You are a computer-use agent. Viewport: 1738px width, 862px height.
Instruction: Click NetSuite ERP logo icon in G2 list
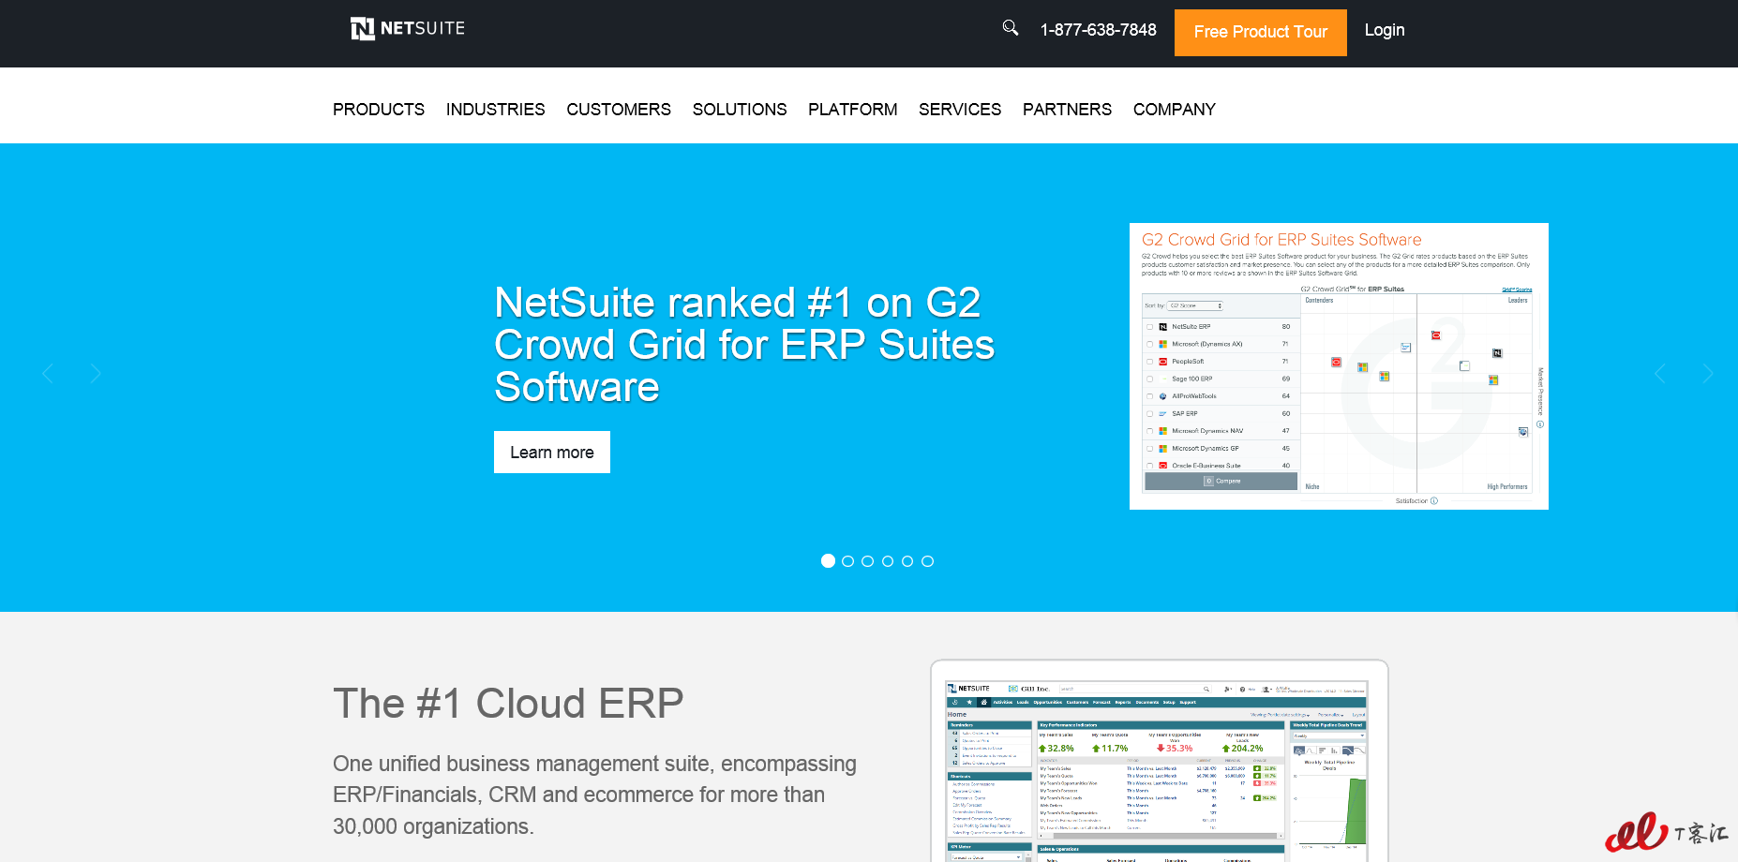coord(1163,327)
